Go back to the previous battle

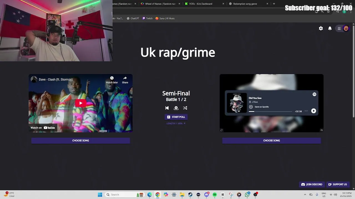pos(167,108)
